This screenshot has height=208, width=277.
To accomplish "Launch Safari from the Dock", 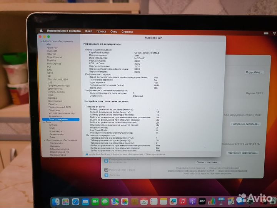I will click(x=75, y=201).
